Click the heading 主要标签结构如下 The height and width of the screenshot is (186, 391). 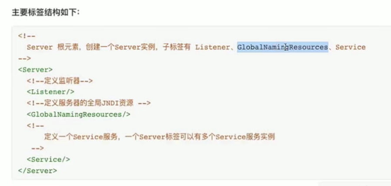pyautogui.click(x=45, y=12)
